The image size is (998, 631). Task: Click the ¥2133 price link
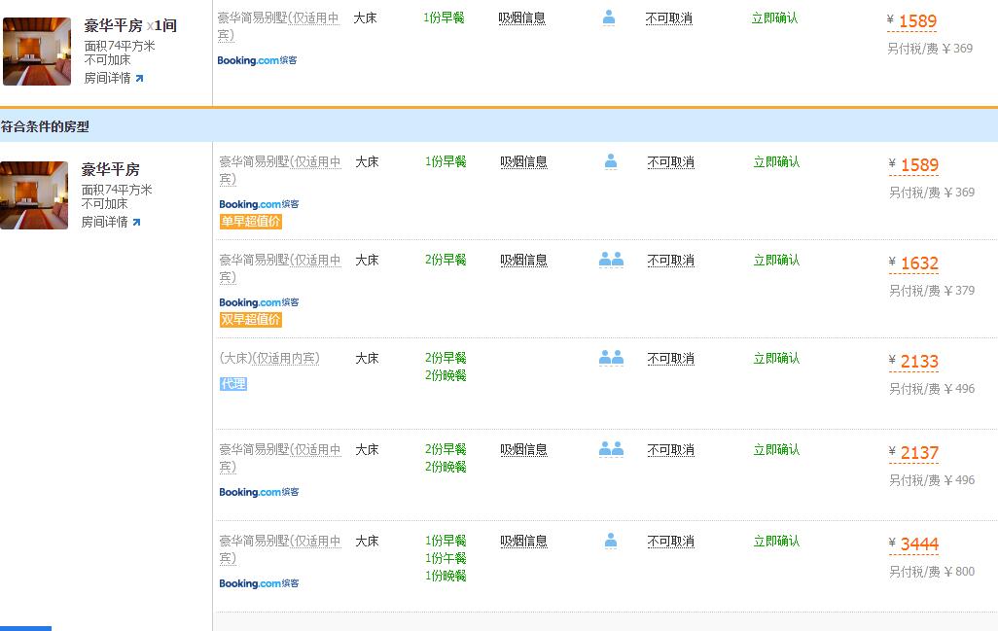point(913,361)
